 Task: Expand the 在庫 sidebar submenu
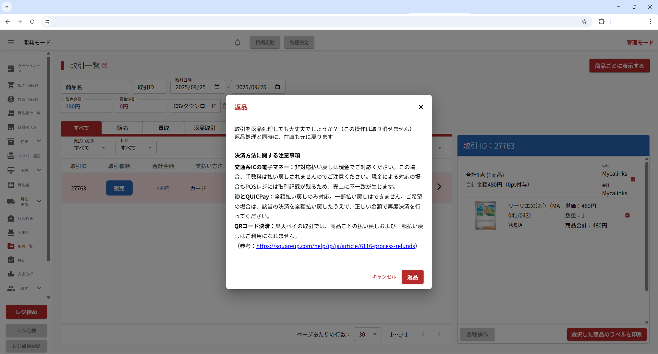coord(39,141)
